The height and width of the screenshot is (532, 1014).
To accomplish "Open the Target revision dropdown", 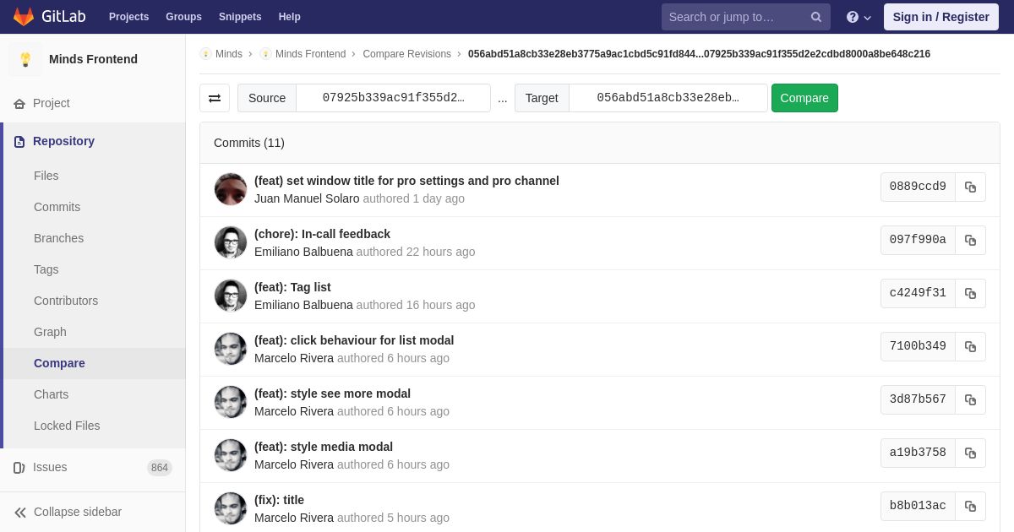I will [x=668, y=98].
